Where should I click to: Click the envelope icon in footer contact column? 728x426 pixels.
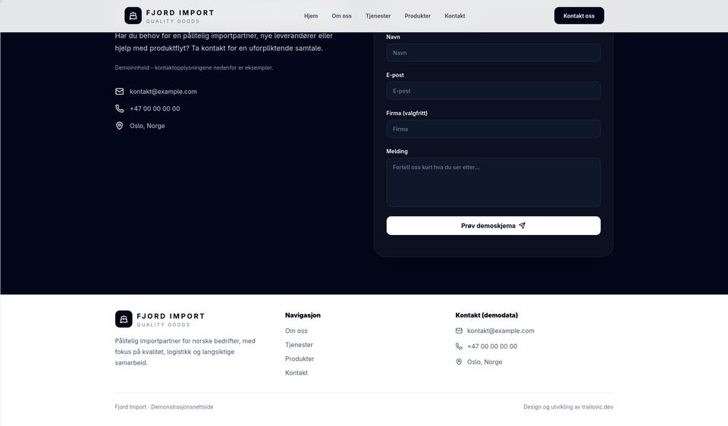[459, 330]
